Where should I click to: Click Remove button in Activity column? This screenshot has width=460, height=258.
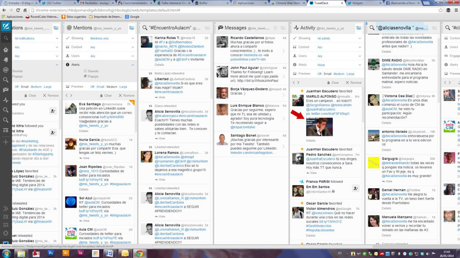pyautogui.click(x=353, y=83)
